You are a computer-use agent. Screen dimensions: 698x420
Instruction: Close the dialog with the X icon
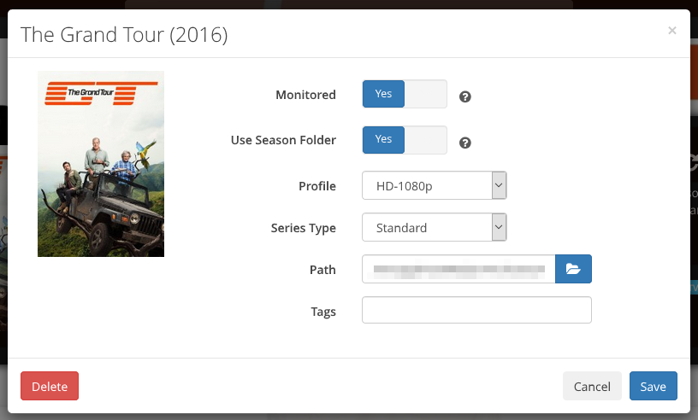click(672, 30)
